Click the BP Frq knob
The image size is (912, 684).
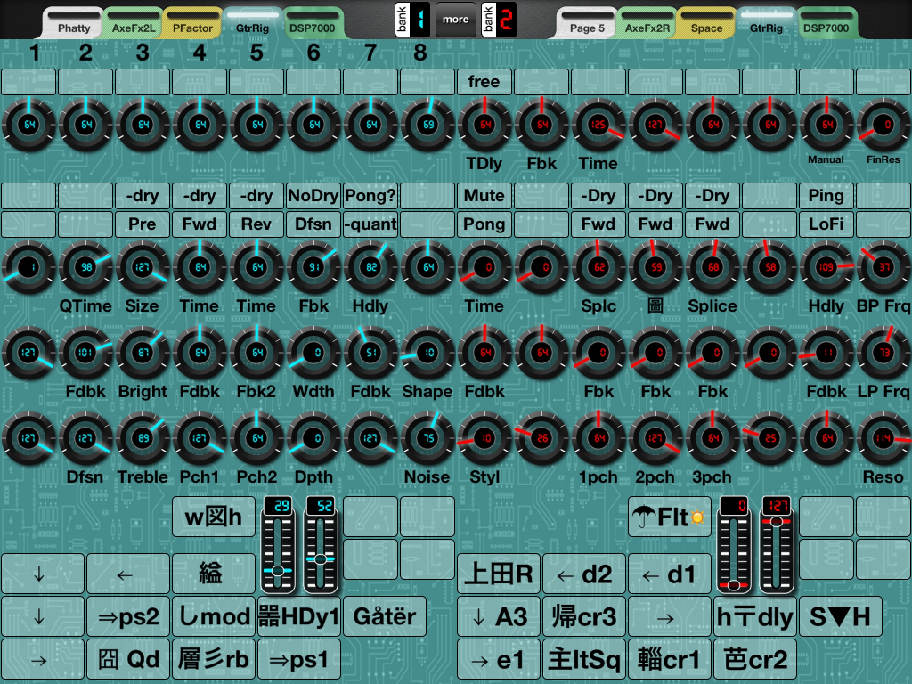coord(883,267)
